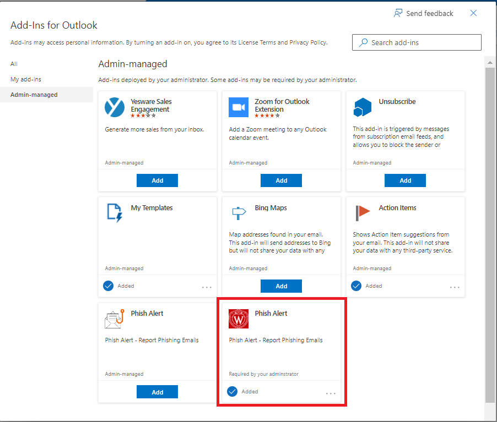Add the Bing Maps add-in
The width and height of the screenshot is (497, 422).
[282, 286]
